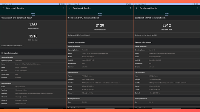This screenshot has width=200, height=112.
Task: Click GPU Benchmark Result heading above 3139
Action: point(83,18)
